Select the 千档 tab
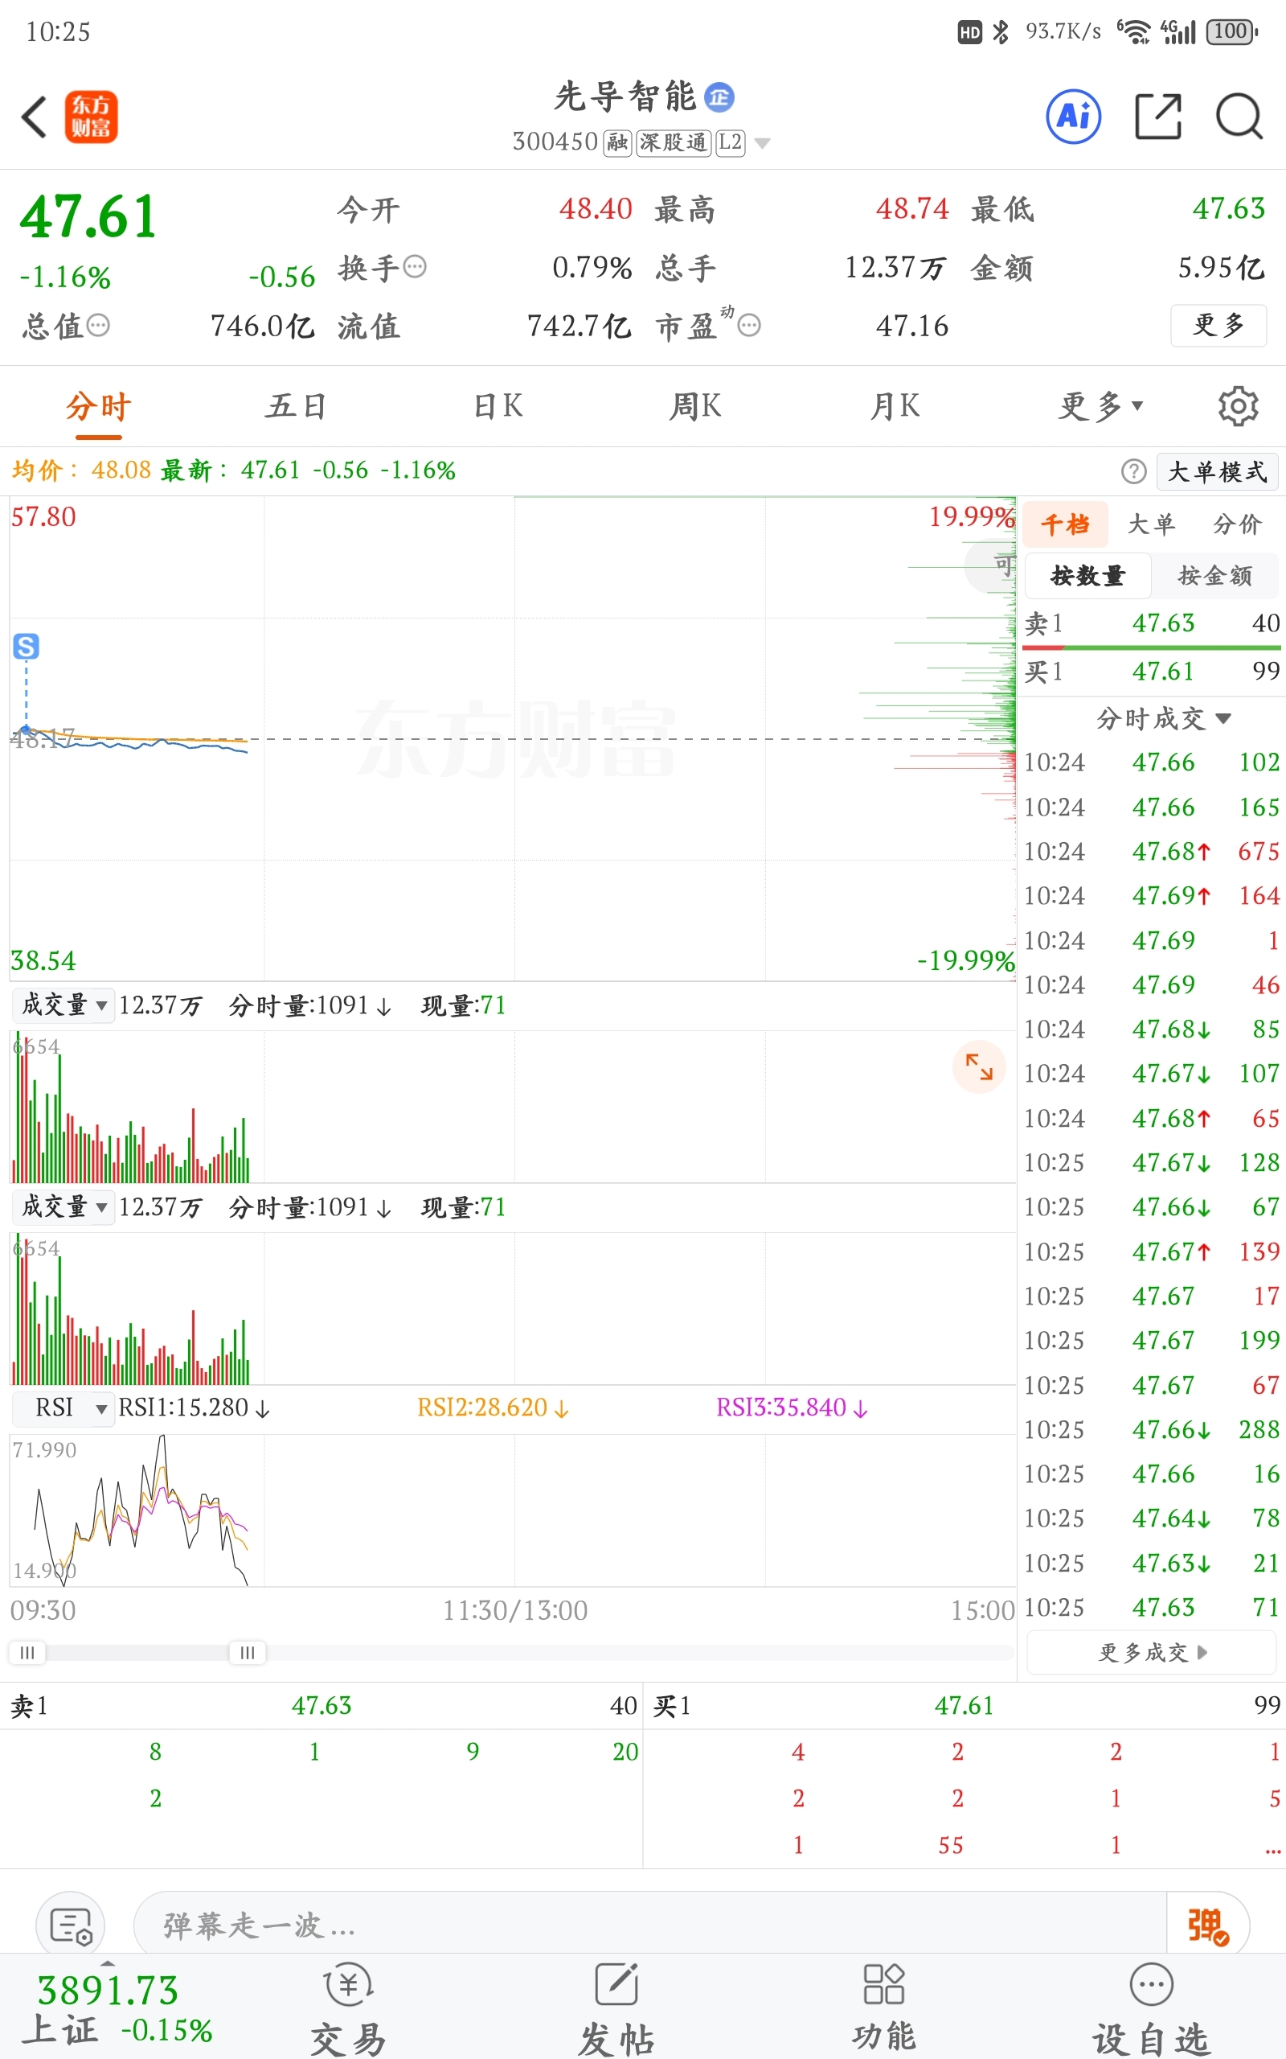 click(1065, 524)
